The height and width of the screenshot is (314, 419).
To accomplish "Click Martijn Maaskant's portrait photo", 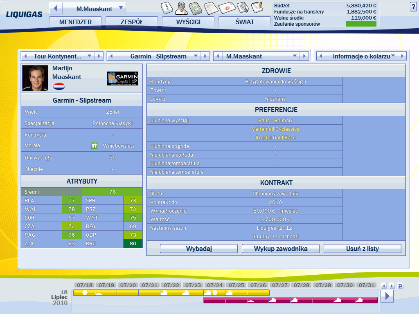I will pyautogui.click(x=35, y=78).
